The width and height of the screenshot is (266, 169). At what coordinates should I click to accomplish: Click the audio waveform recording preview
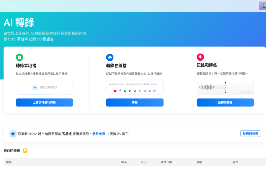click(225, 87)
